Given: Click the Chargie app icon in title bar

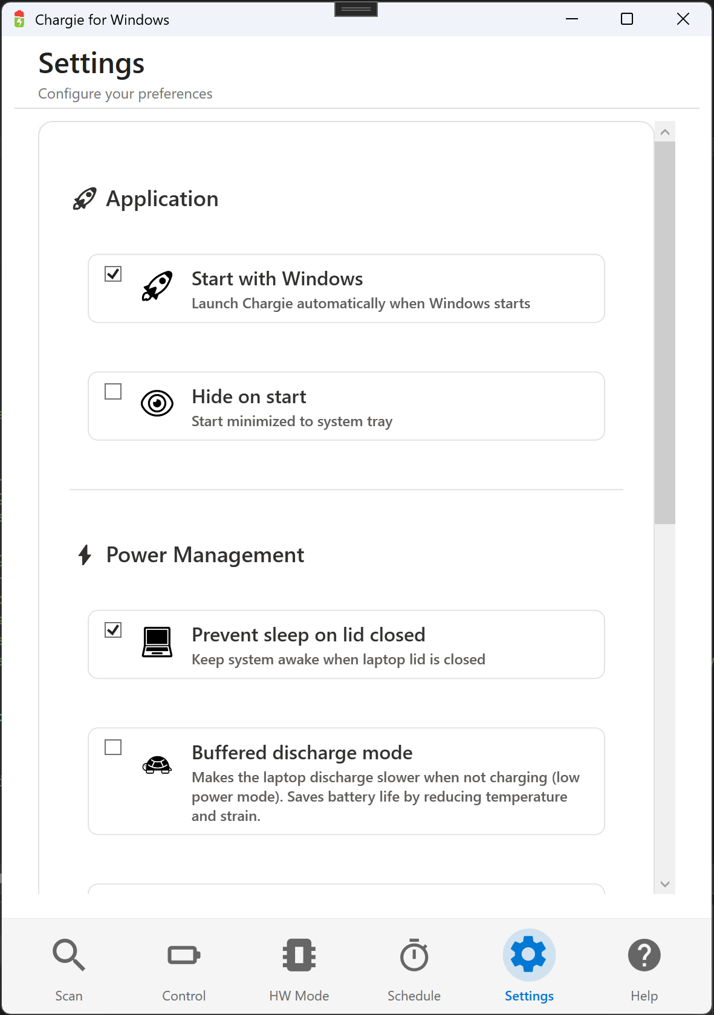Looking at the screenshot, I should [19, 19].
